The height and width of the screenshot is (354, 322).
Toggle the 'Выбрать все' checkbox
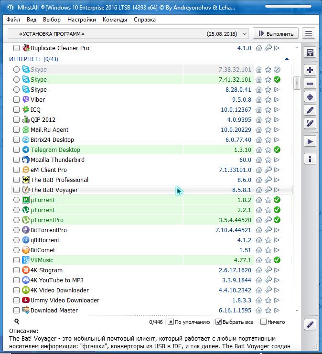pyautogui.click(x=218, y=322)
